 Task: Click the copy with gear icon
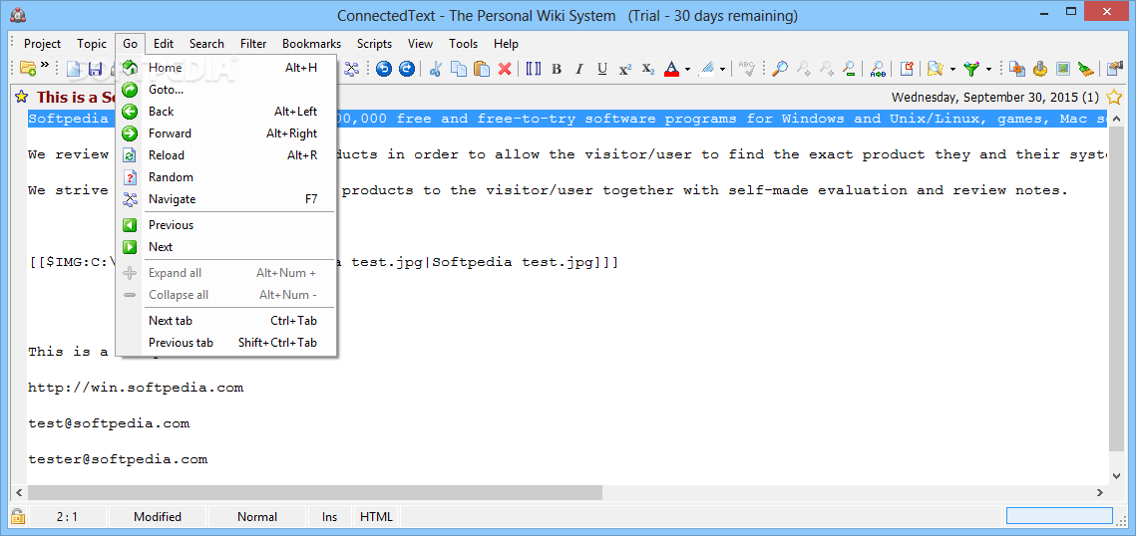click(x=1017, y=69)
